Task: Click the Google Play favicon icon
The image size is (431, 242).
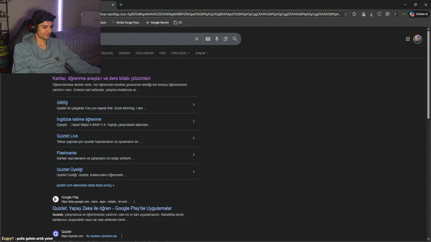Action: [56, 199]
